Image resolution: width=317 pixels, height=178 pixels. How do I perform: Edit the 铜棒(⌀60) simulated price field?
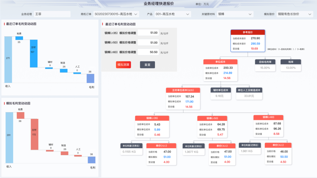pos(148,52)
